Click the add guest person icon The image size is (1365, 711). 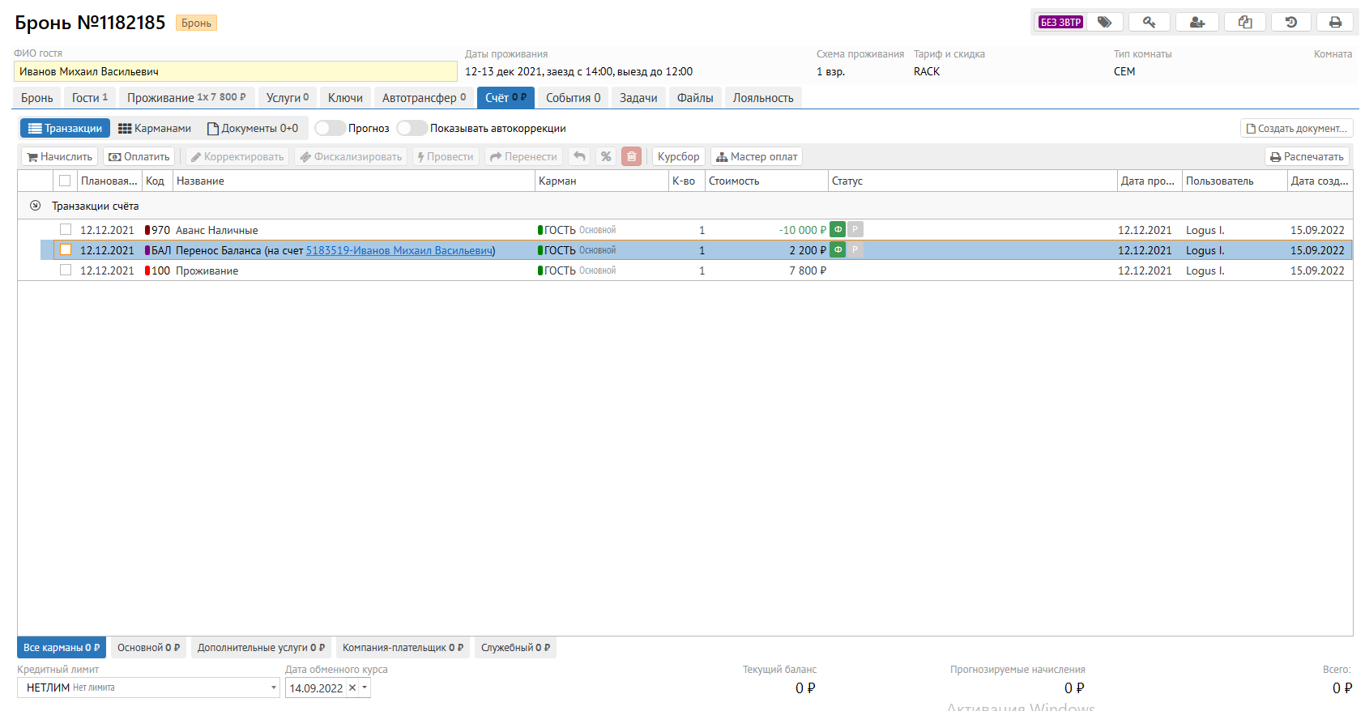(x=1197, y=22)
